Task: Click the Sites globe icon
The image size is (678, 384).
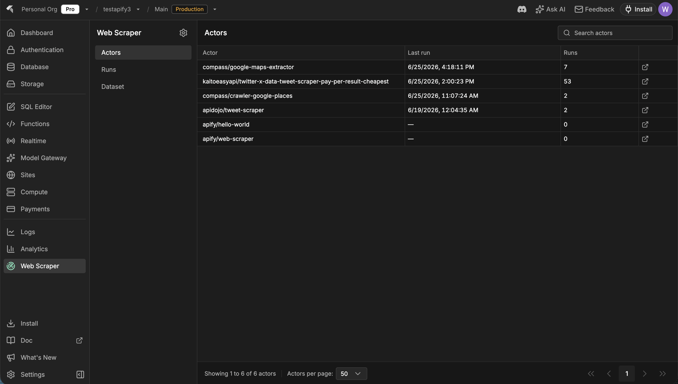Action: pyautogui.click(x=11, y=175)
